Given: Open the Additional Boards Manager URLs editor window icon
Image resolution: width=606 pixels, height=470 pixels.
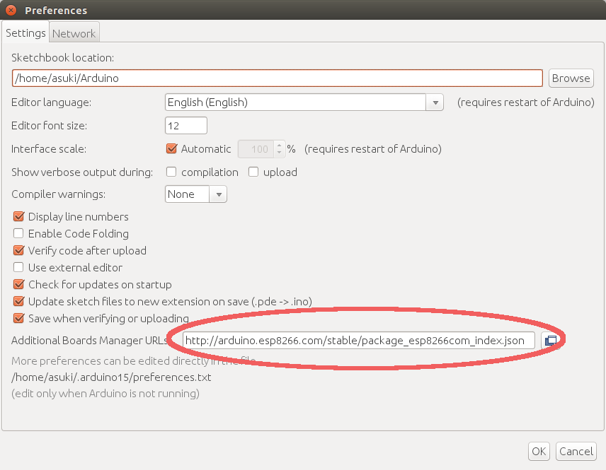Looking at the screenshot, I should click(550, 341).
